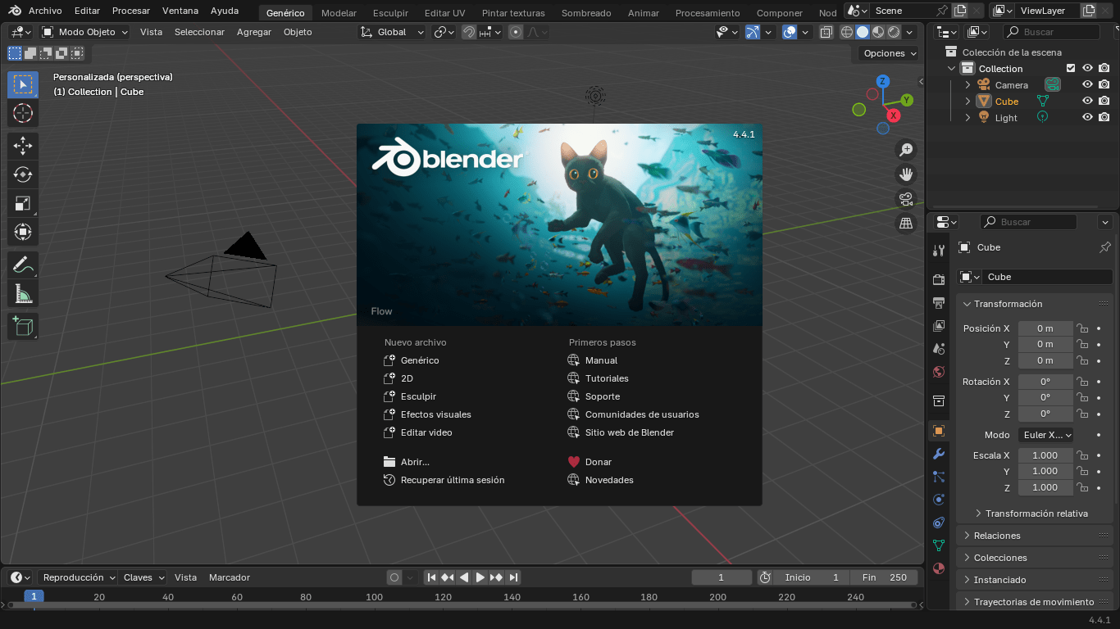Select the Scale tool
1120x629 pixels.
23,203
